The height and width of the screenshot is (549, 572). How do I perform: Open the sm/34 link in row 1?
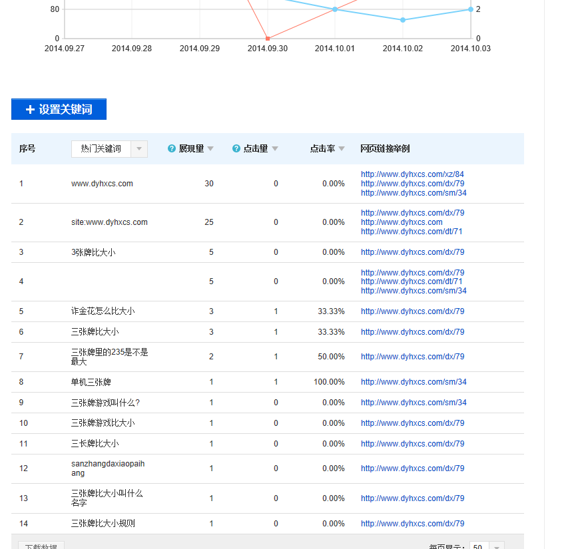414,193
